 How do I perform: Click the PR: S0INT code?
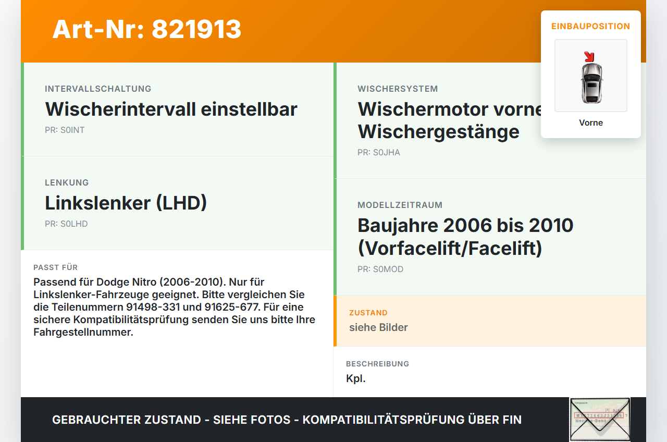pos(65,130)
